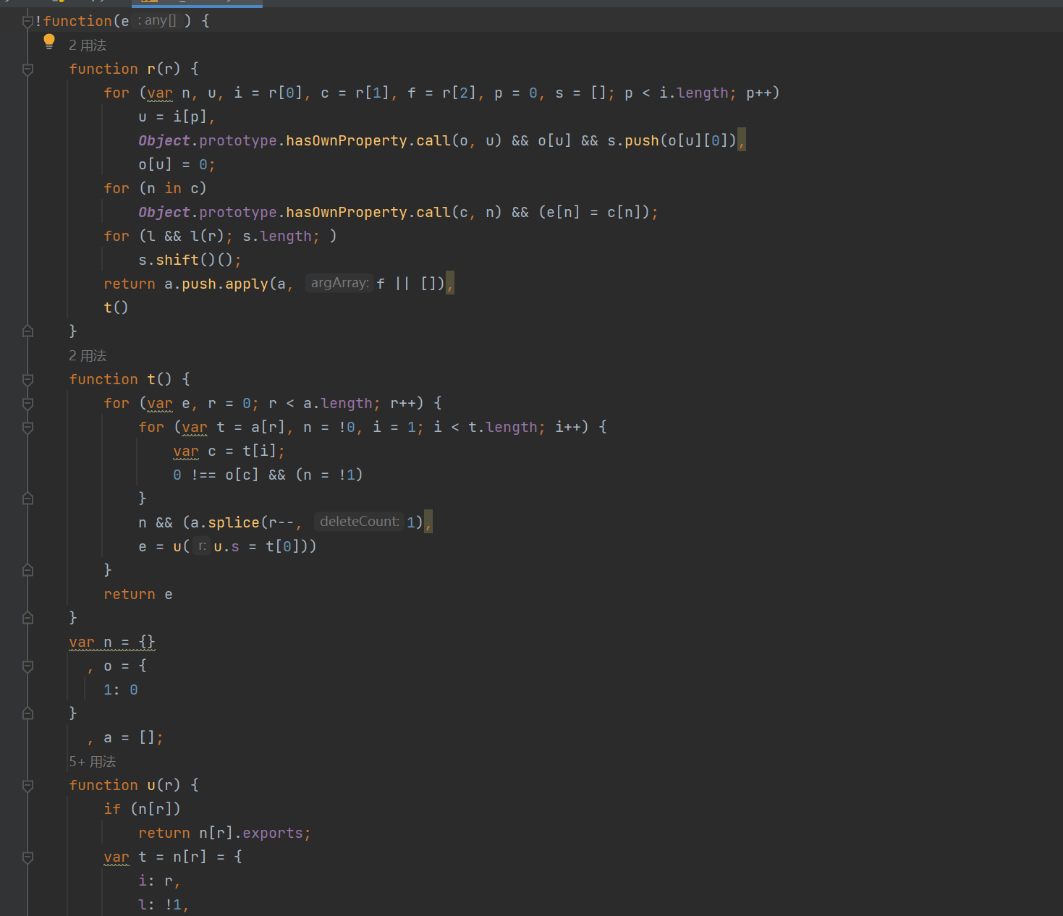Click fold end marker closing function r
The image size is (1063, 916).
tap(27, 331)
